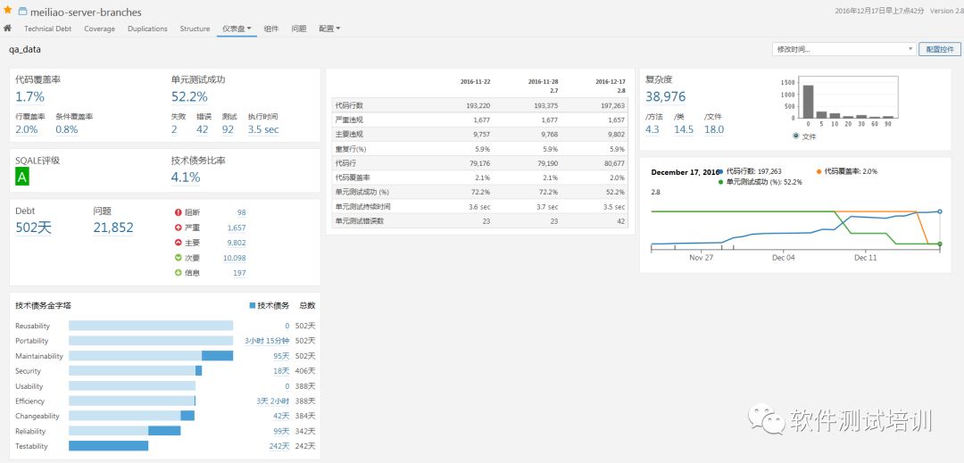
Task: Open the 10,098 minor issues link
Action: pyautogui.click(x=234, y=258)
